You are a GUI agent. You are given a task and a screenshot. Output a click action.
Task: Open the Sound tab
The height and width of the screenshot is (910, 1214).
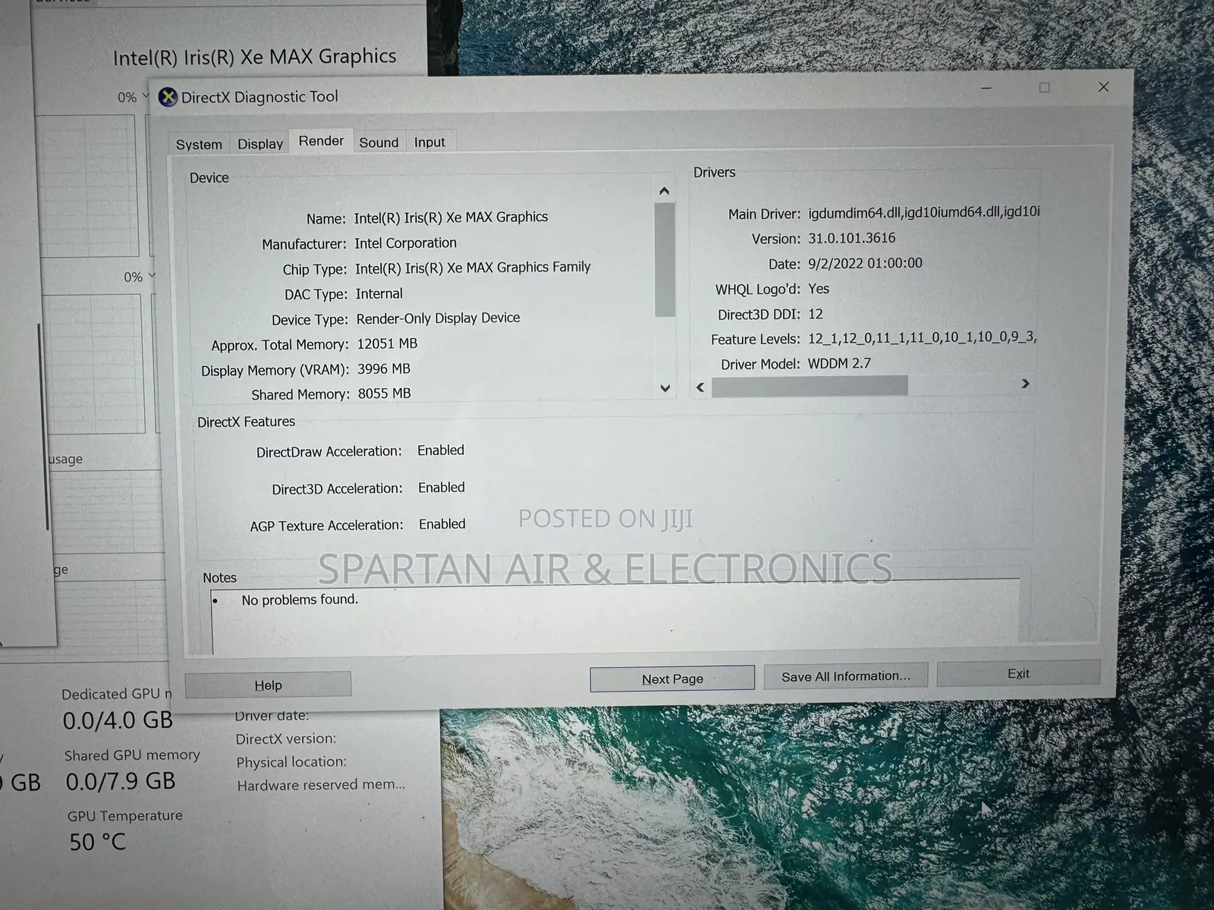379,143
